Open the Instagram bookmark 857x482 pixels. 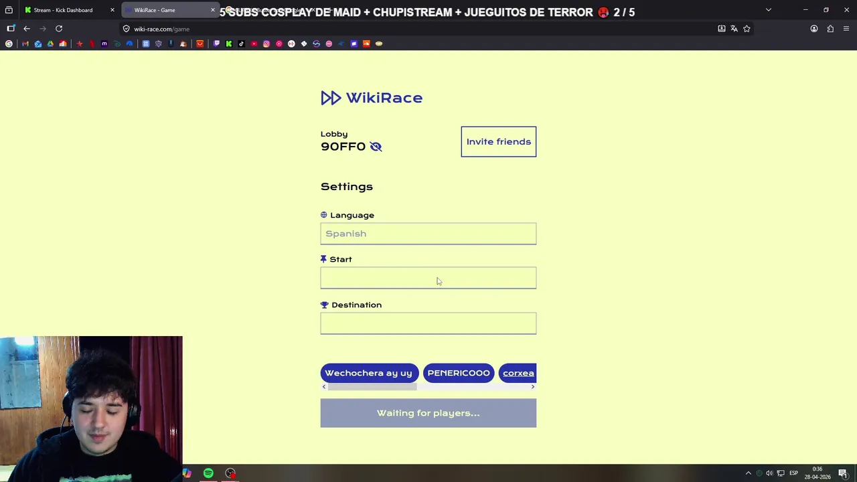pyautogui.click(x=266, y=44)
